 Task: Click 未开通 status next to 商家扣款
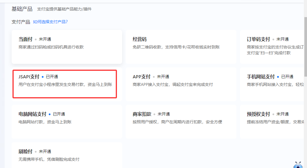[x=164, y=114]
